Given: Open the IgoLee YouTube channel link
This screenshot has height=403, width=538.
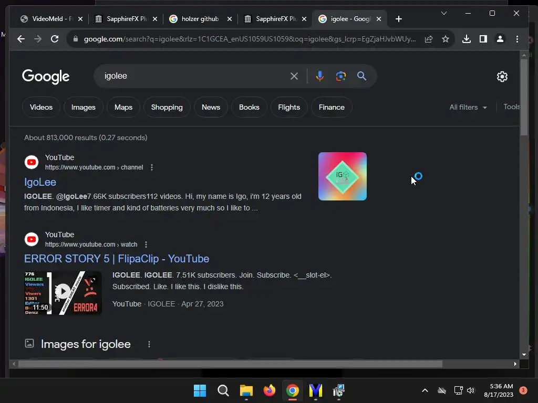Looking at the screenshot, I should (x=40, y=182).
